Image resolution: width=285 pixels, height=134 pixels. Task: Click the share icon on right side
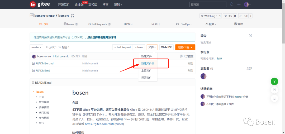click(x=274, y=90)
